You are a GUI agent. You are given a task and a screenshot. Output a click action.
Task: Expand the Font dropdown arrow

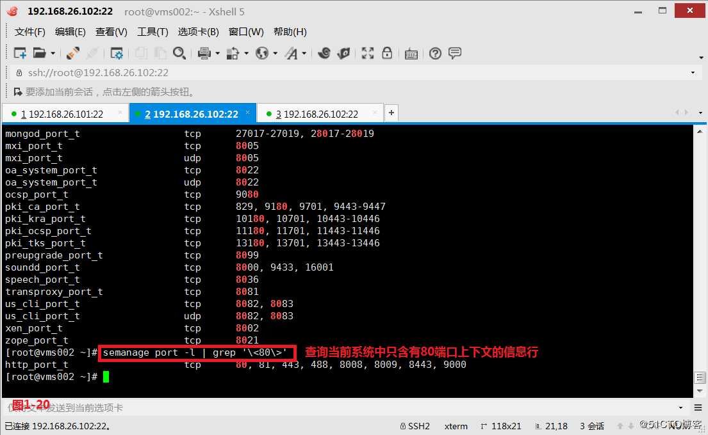tap(304, 54)
